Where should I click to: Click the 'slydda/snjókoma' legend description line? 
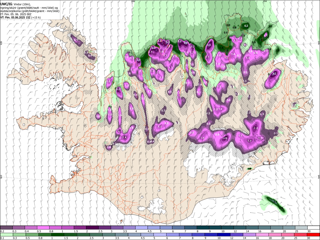point(30,11)
